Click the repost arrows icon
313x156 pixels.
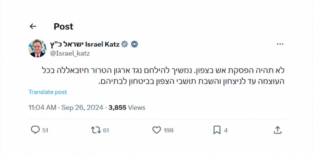95,130
